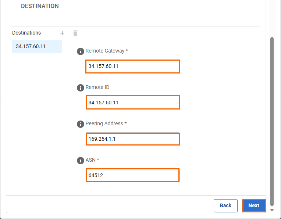The height and width of the screenshot is (219, 281).
Task: Go to the Next step
Action: pos(254,206)
